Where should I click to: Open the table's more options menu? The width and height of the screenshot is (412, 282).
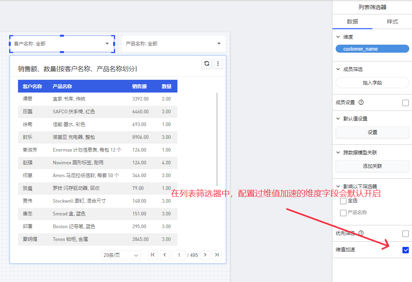click(x=218, y=63)
